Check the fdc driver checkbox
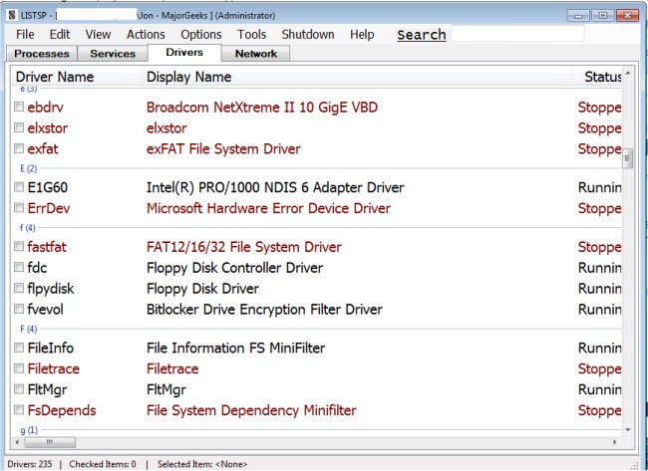Screen dimensions: 648x471 coord(19,268)
